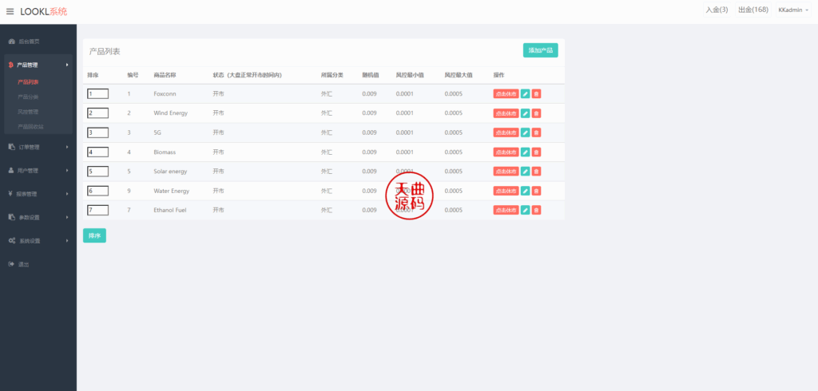Delete the 5G product row

tap(536, 132)
